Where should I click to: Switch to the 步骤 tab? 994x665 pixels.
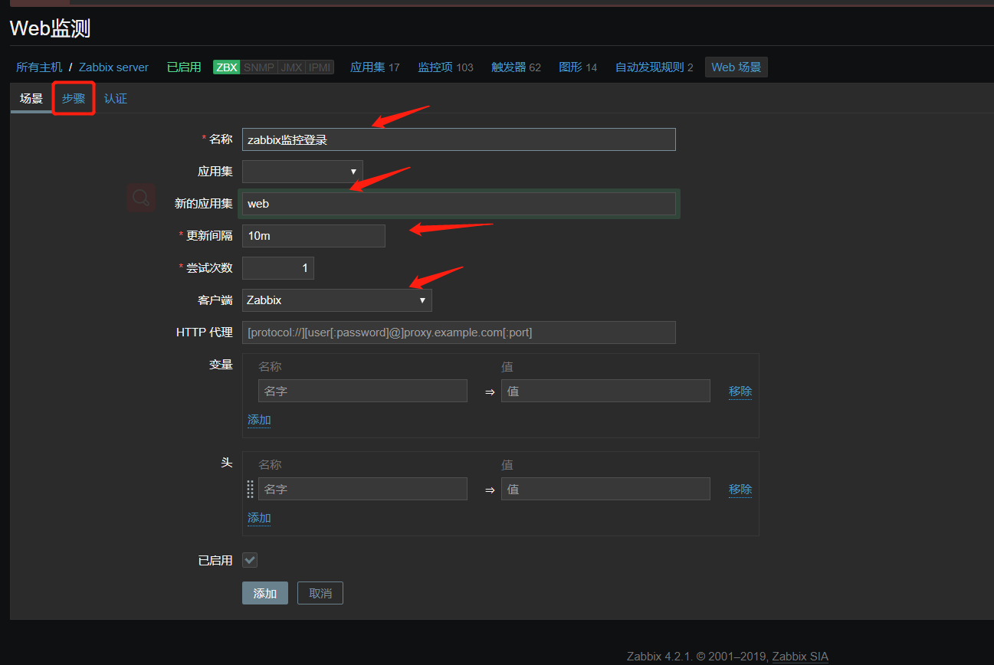click(74, 99)
